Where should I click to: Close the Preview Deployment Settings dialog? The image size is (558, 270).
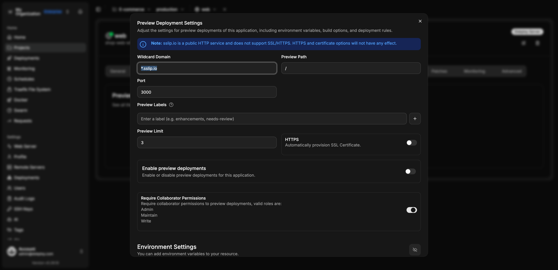coord(420,21)
